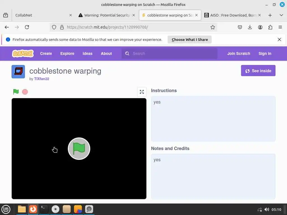This screenshot has height=215, width=287.
Task: Click the Notes and Credits text box
Action: (x=213, y=176)
